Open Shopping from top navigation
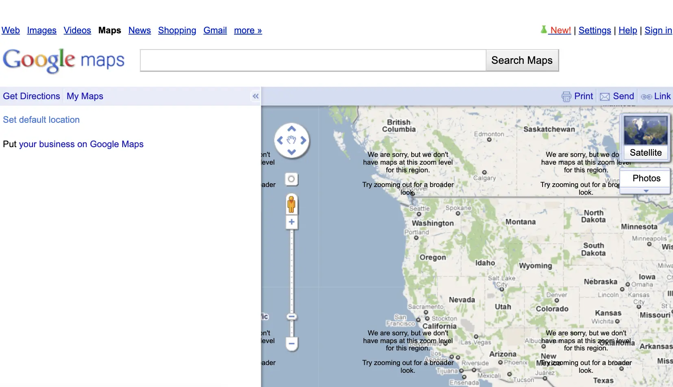Image resolution: width=673 pixels, height=387 pixels. pyautogui.click(x=177, y=30)
